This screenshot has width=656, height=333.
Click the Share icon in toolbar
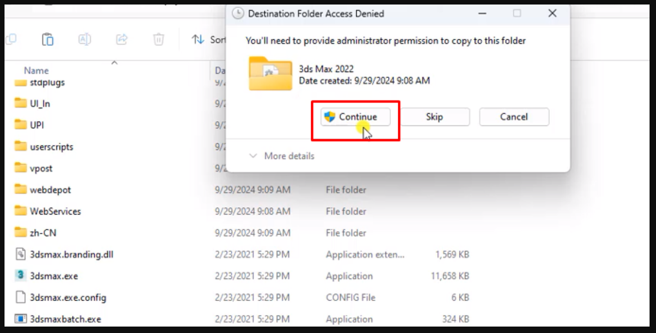pyautogui.click(x=121, y=40)
